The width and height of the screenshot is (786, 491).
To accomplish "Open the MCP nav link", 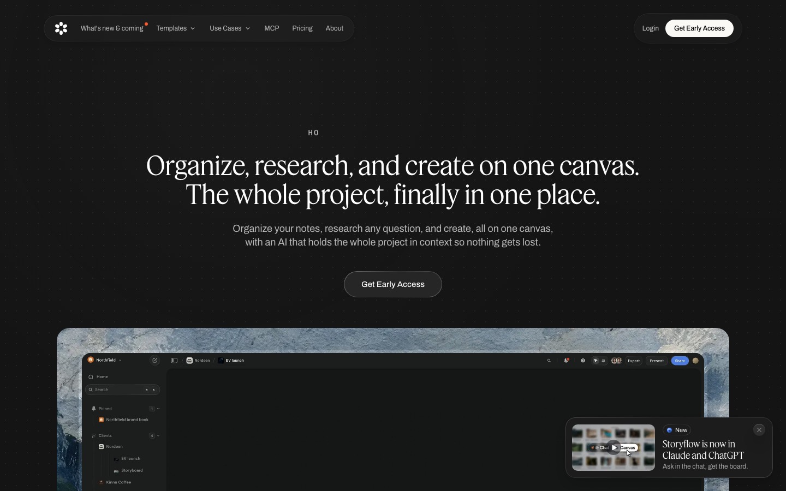I will [x=272, y=28].
